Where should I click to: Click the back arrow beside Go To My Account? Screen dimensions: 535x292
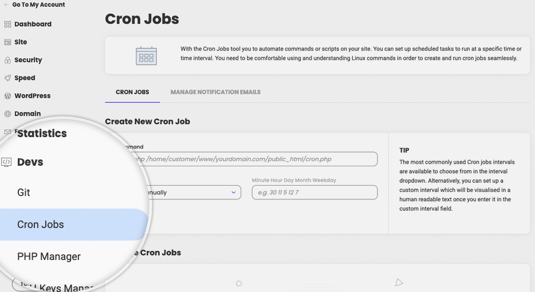pos(6,5)
